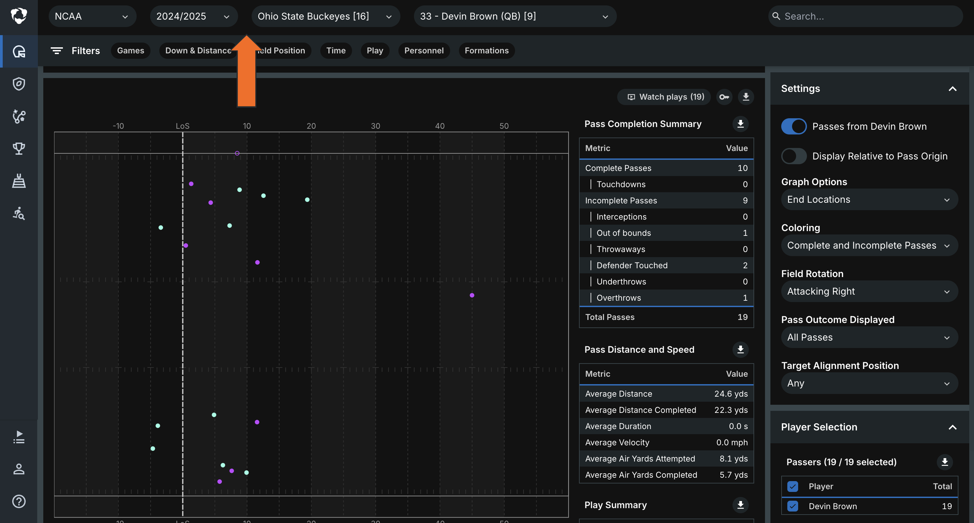This screenshot has width=974, height=523.
Task: Download the Passers list
Action: (x=945, y=462)
